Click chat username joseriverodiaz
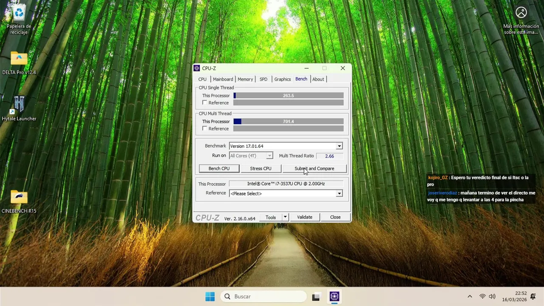Viewport: 544px width, 306px height. click(442, 193)
